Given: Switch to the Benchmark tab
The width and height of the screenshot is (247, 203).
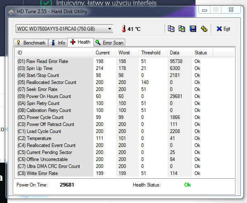Looking at the screenshot, I should pos(31,42).
